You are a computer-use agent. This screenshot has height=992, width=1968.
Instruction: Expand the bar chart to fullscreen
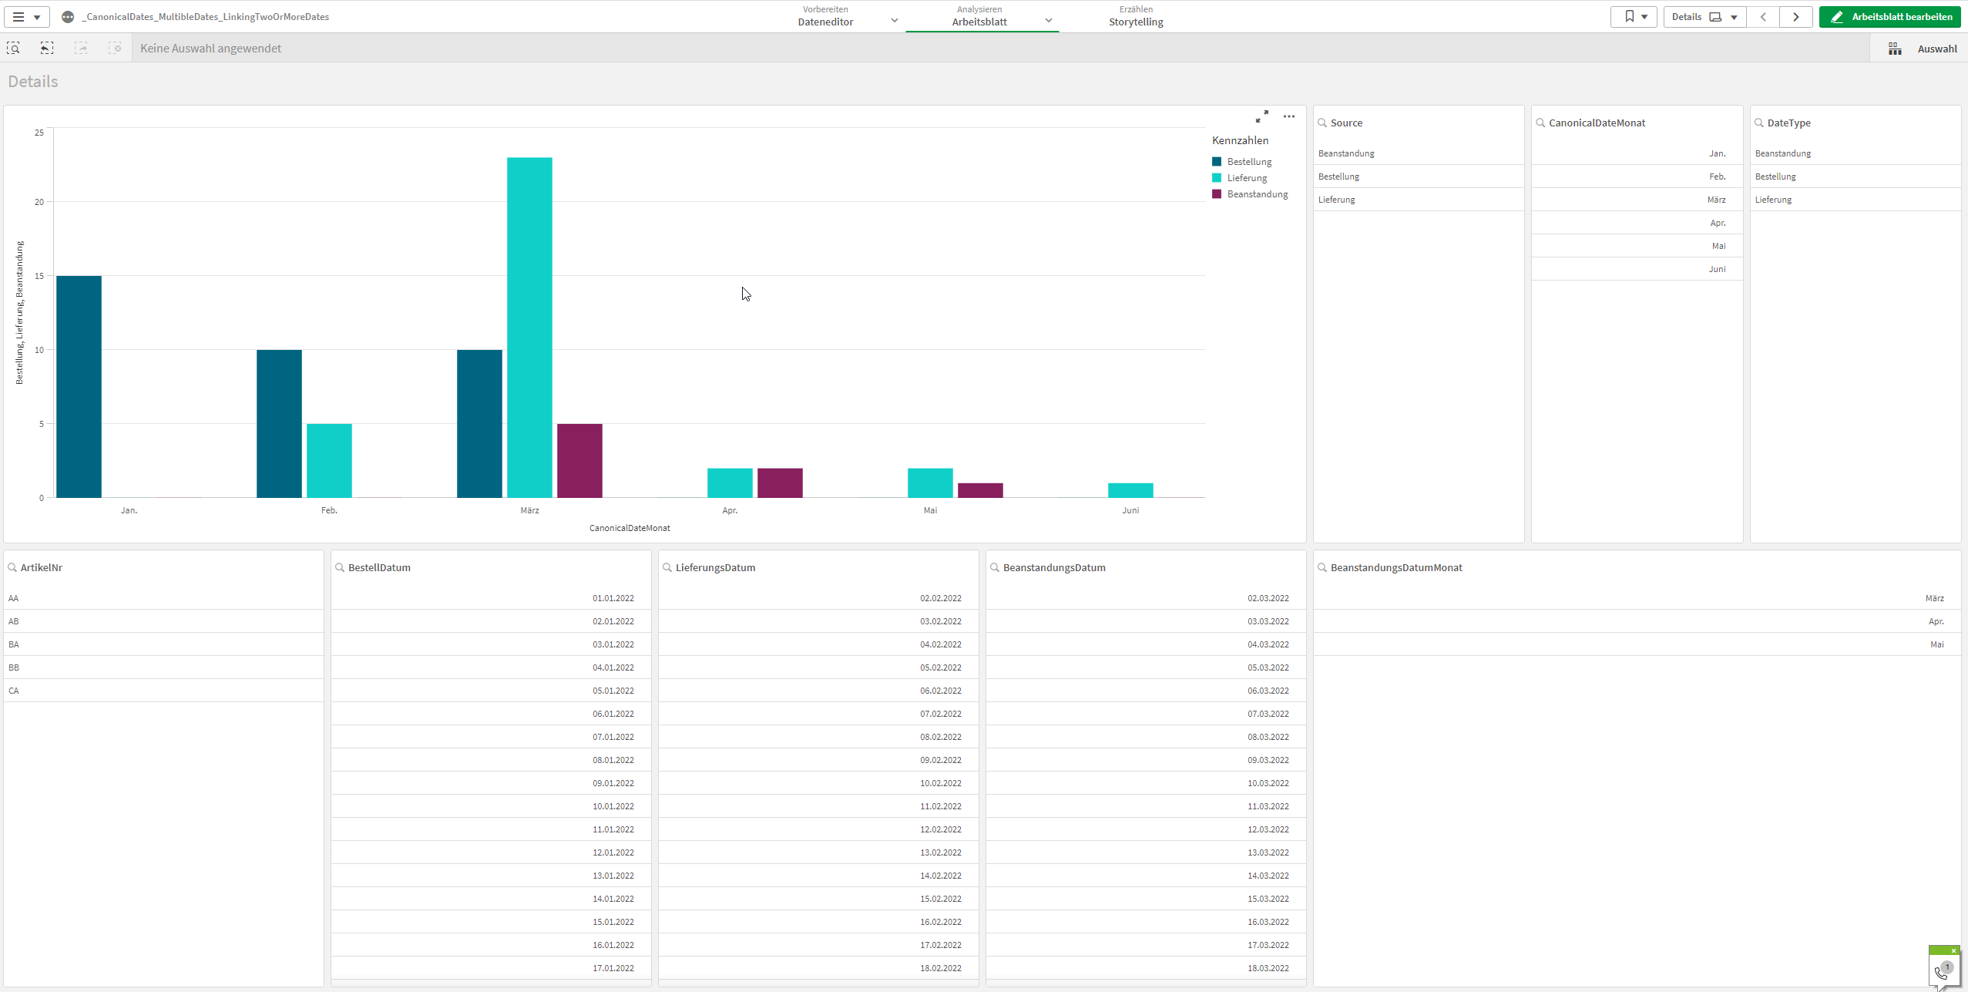(x=1262, y=116)
